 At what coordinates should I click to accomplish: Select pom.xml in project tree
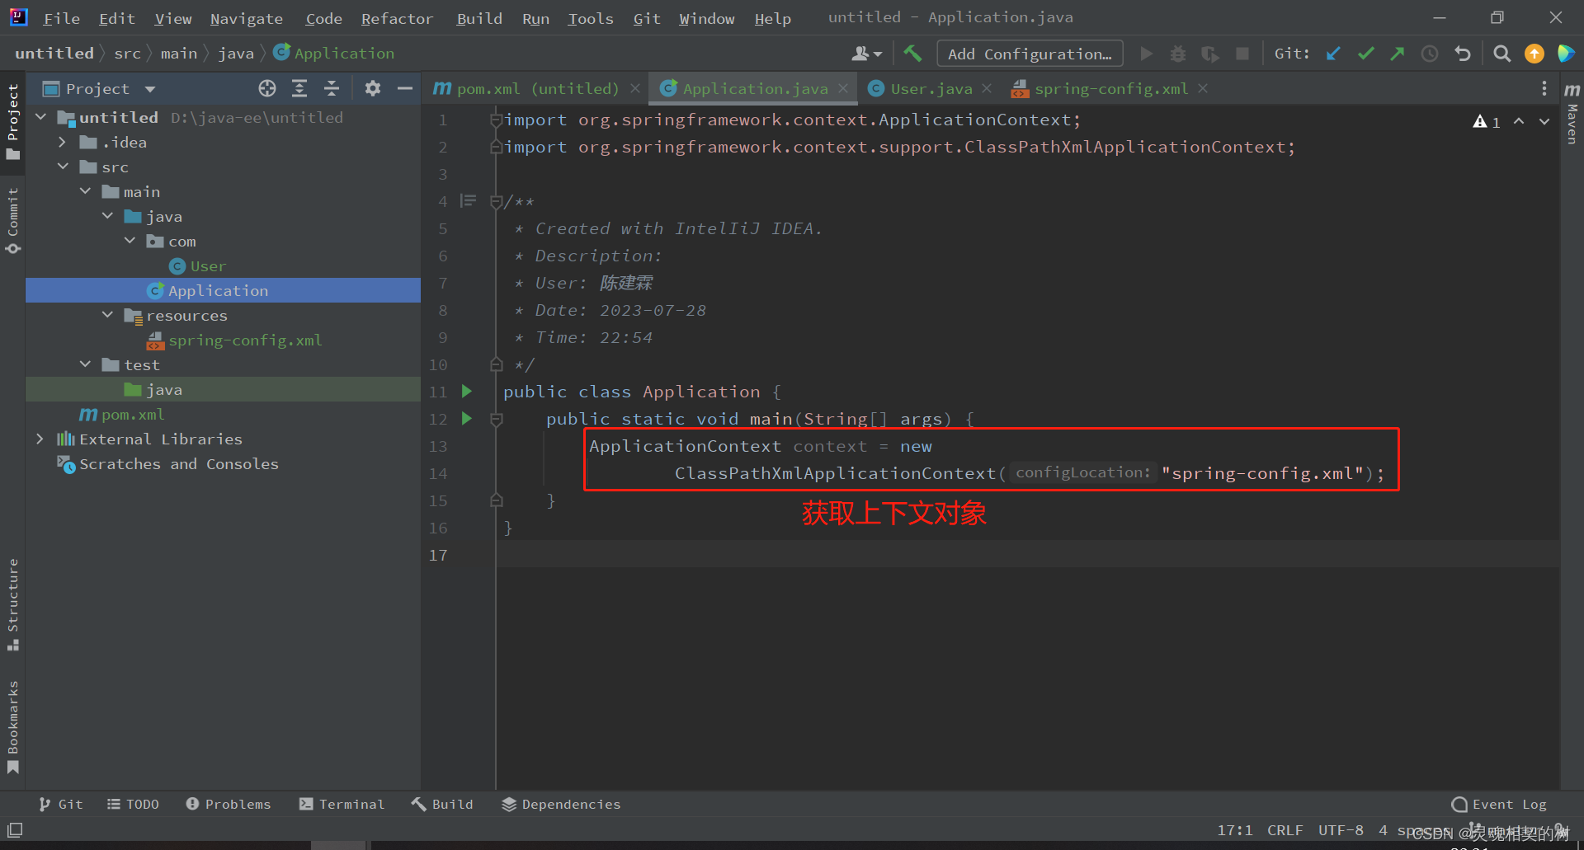point(133,414)
